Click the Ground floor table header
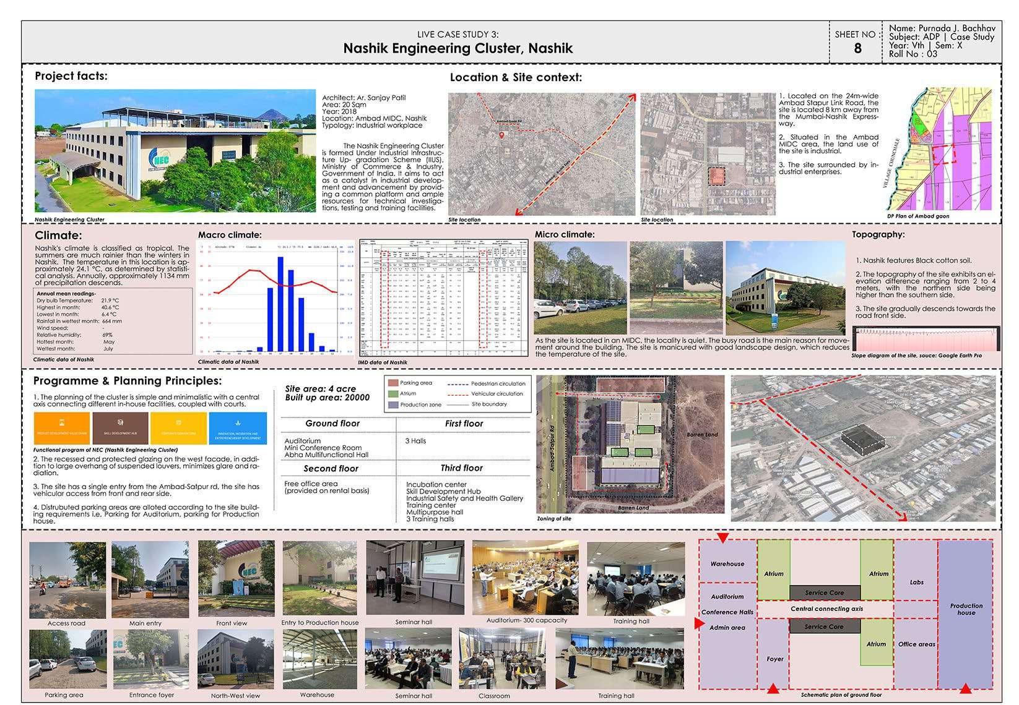 click(332, 424)
